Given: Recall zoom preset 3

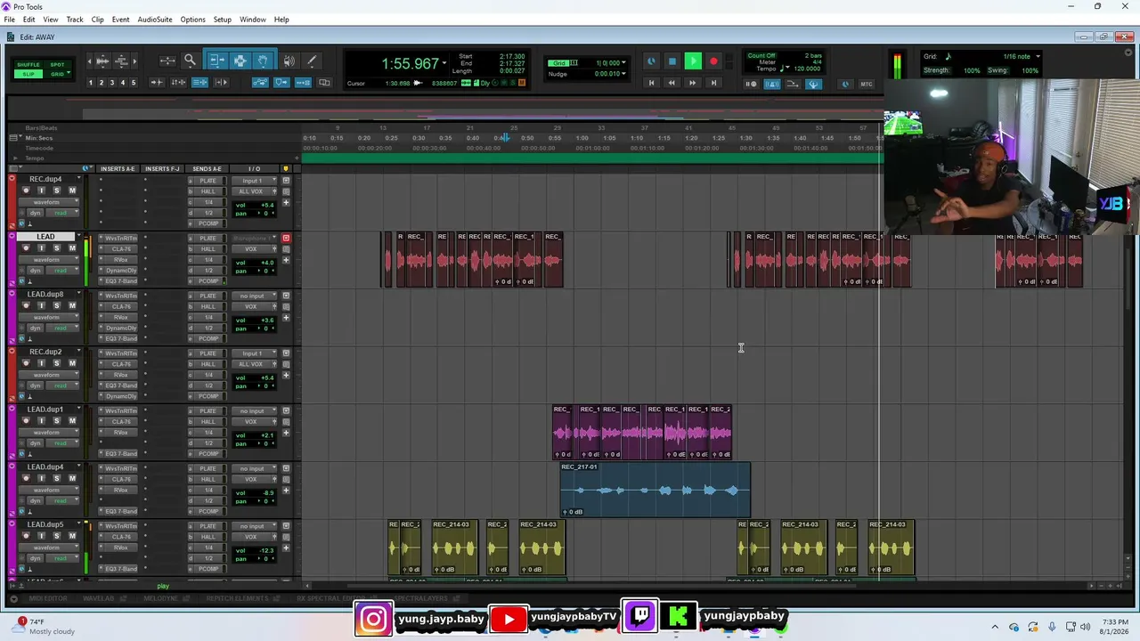Looking at the screenshot, I should (x=112, y=83).
